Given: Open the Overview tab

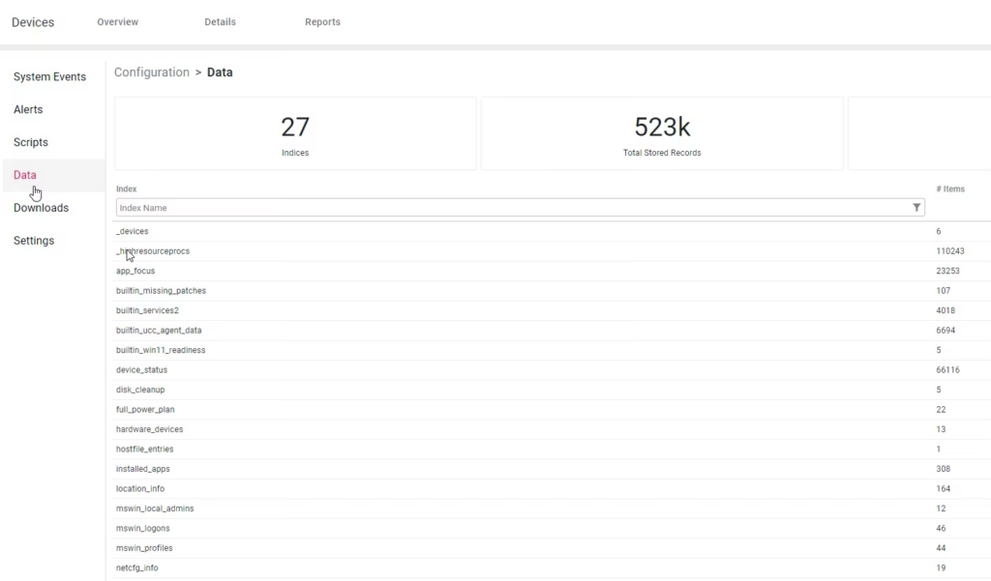Looking at the screenshot, I should pos(117,22).
